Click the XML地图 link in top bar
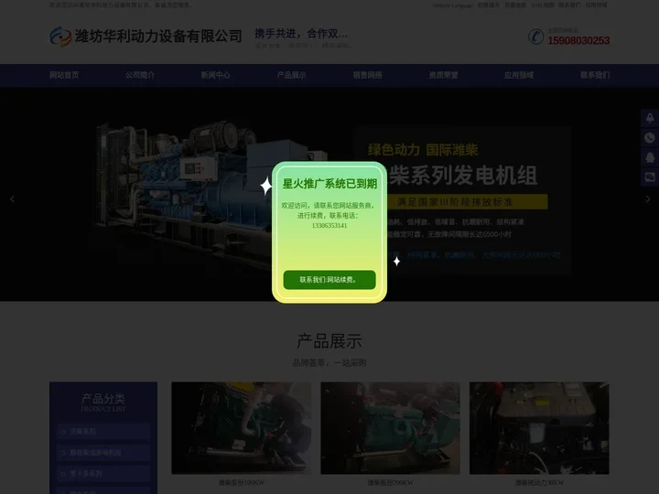The image size is (659, 494). pyautogui.click(x=543, y=5)
